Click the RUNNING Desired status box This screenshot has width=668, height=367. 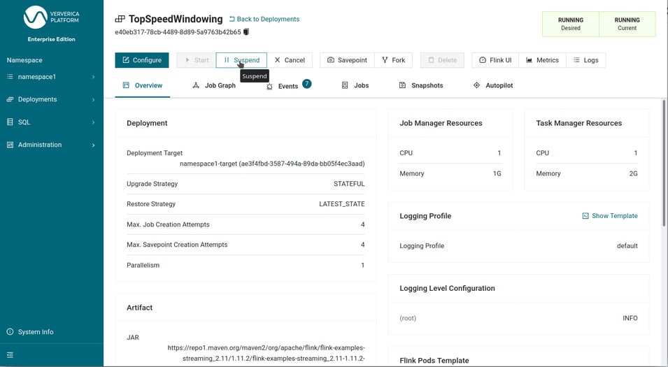(x=571, y=24)
